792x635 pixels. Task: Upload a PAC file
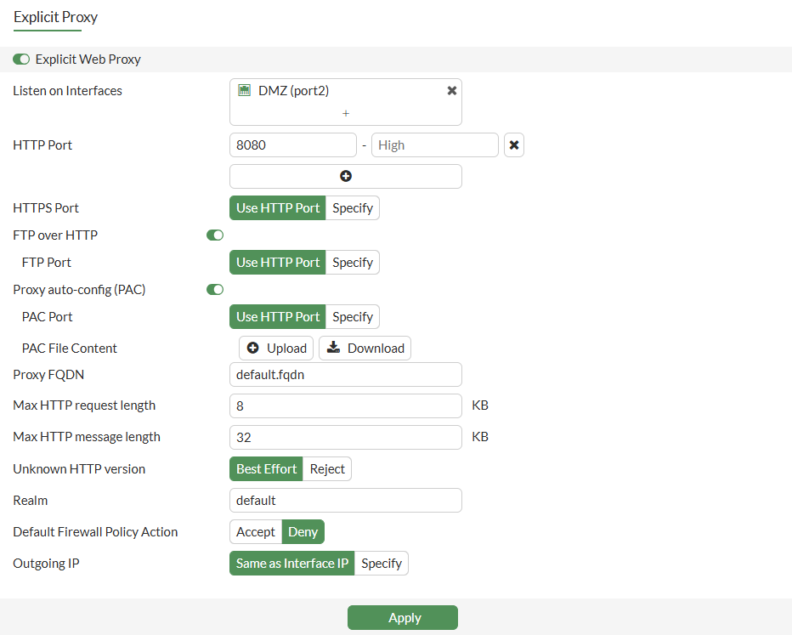[277, 349]
